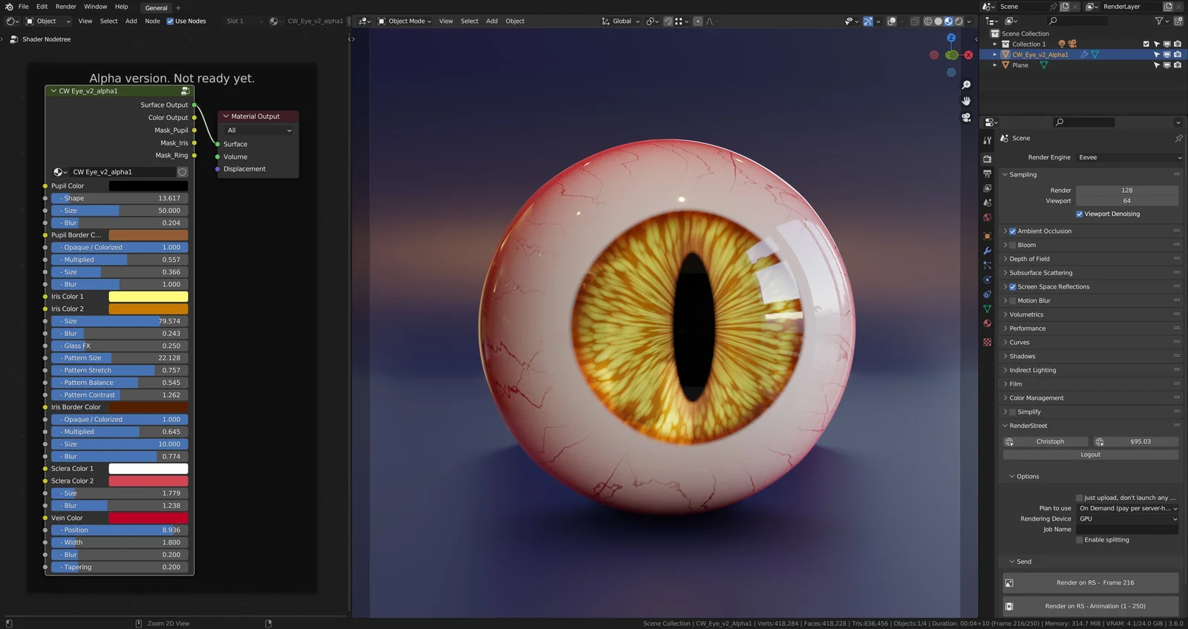Open the Modifier properties tab

[987, 251]
